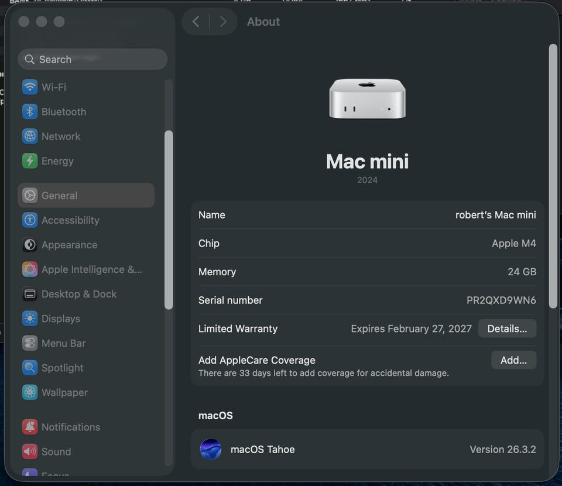Go forward with the right chevron

(x=223, y=22)
